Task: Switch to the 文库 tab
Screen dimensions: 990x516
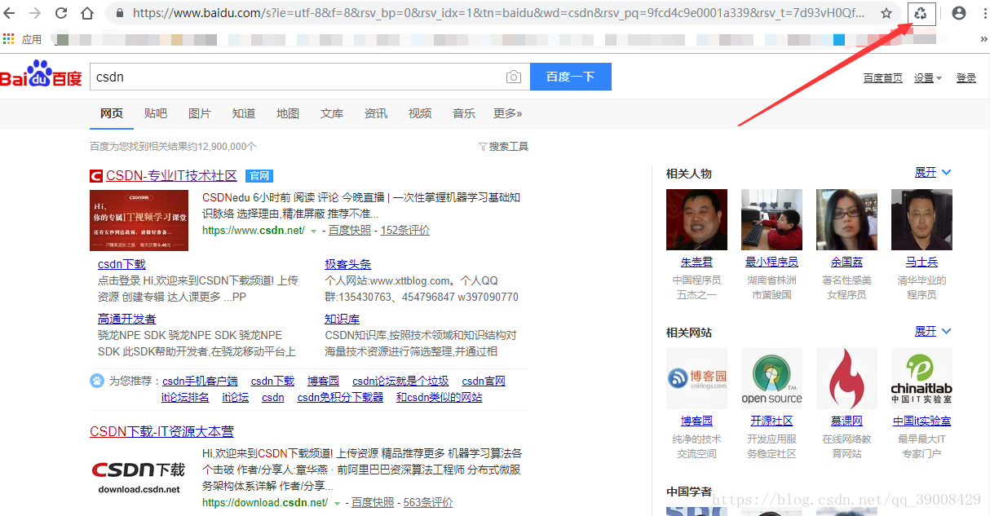Action: (332, 113)
